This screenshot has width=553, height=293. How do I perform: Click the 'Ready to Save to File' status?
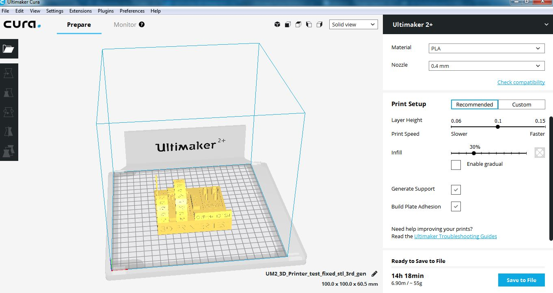coord(418,261)
